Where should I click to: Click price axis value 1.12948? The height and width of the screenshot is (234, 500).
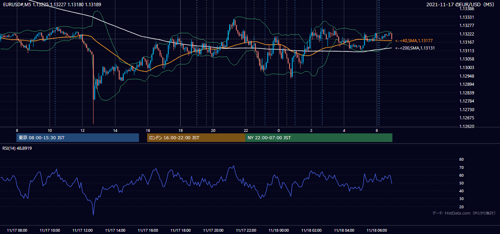pyautogui.click(x=467, y=76)
